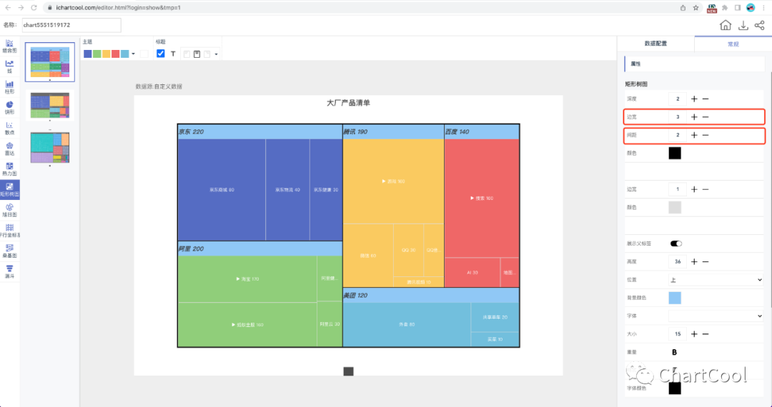This screenshot has width=772, height=407.
Task: Open browser extensions puzzle icon
Action: [725, 7]
